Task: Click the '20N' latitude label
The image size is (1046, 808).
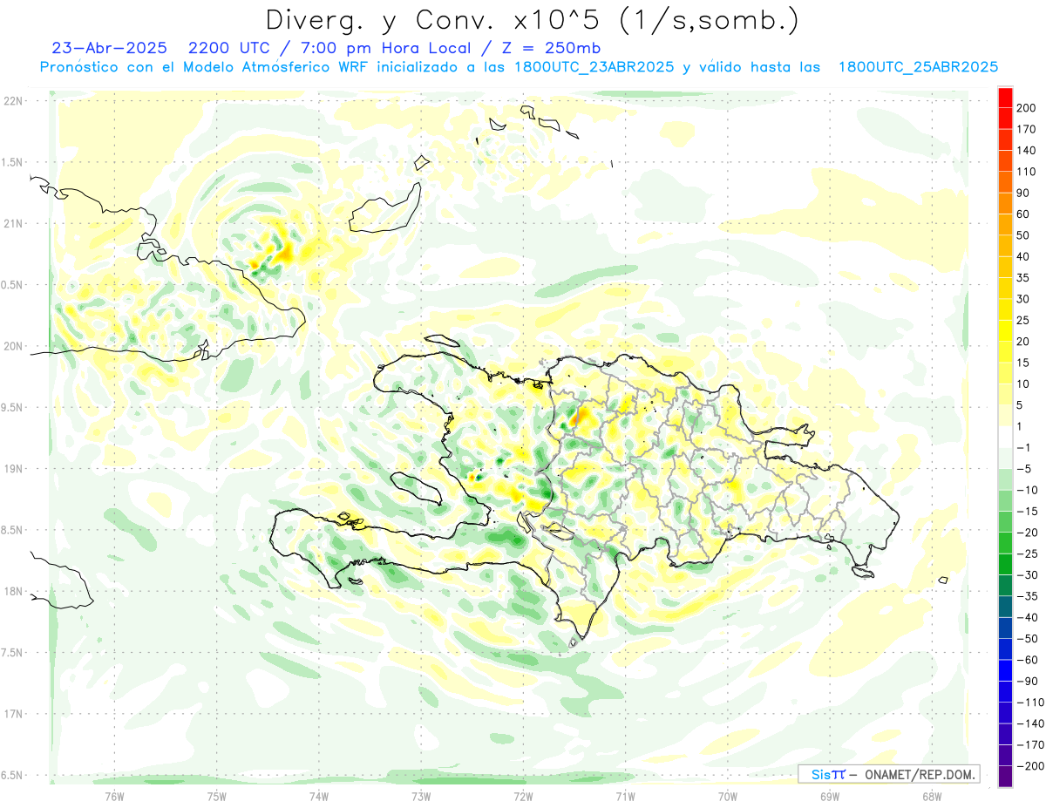Action: [x=13, y=346]
